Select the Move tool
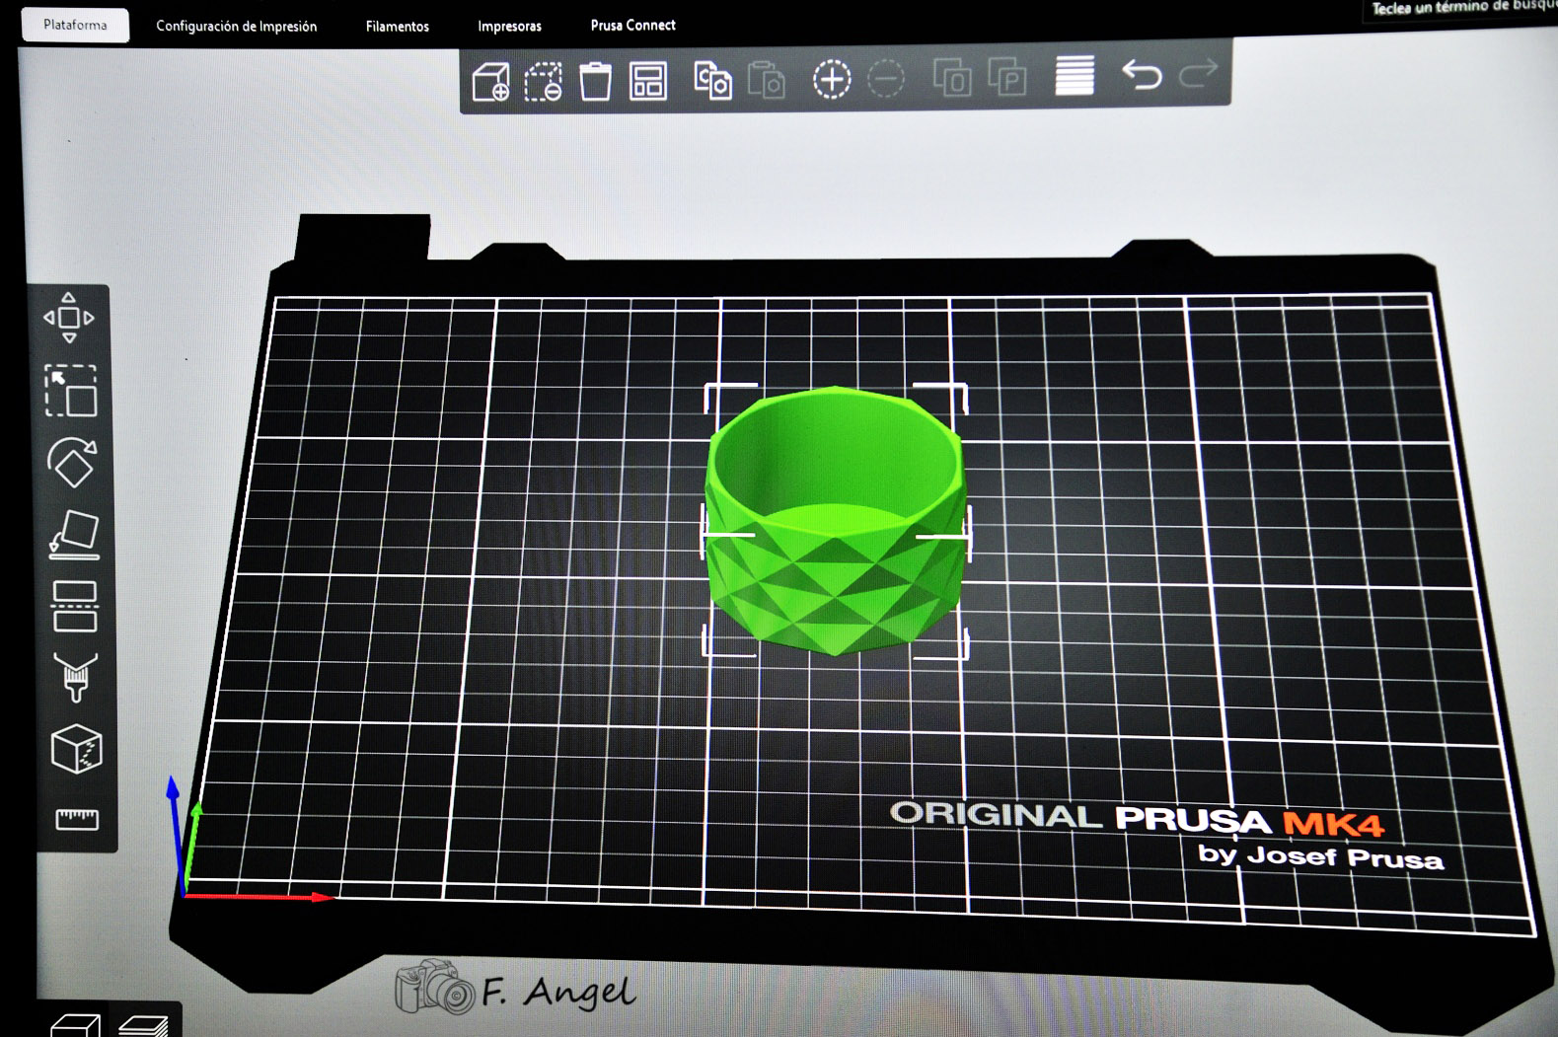 (69, 318)
